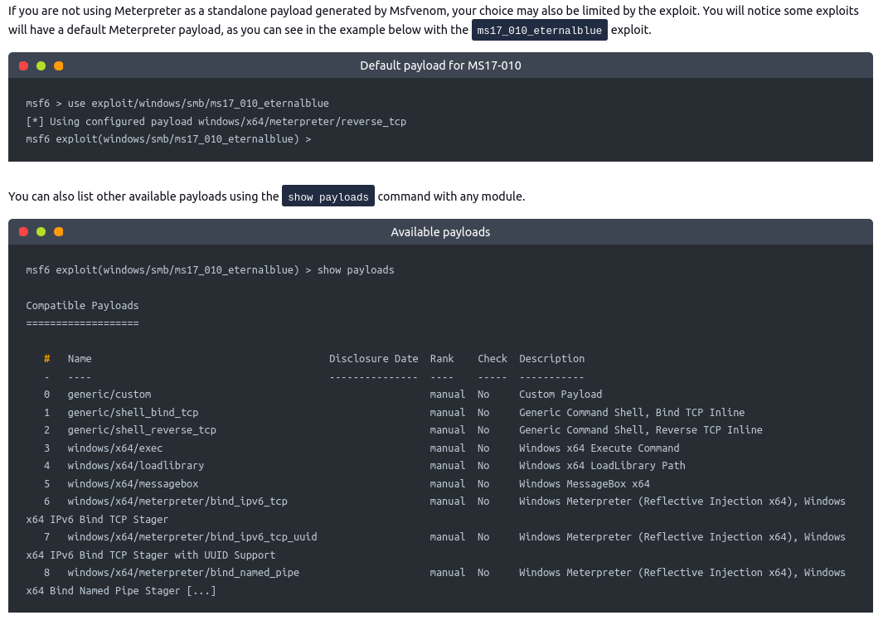Click 'Custom Payload' description

[x=560, y=395]
